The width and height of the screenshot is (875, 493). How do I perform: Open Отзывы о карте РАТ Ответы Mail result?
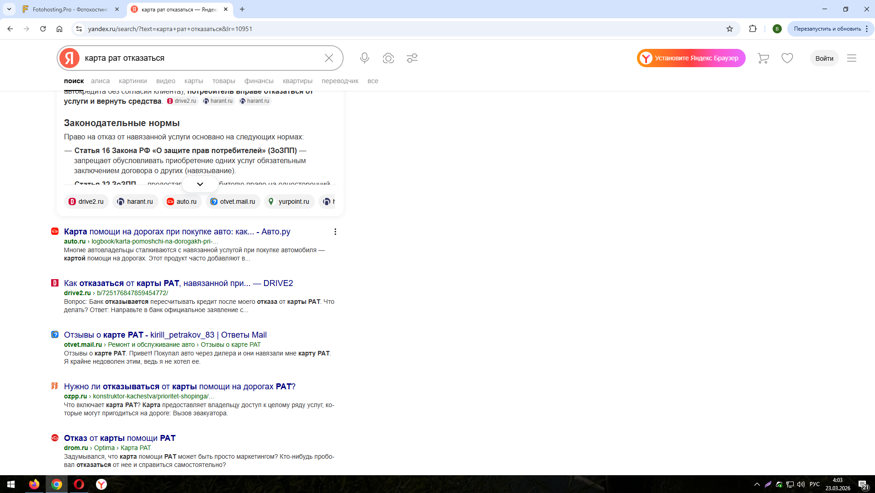pyautogui.click(x=165, y=335)
